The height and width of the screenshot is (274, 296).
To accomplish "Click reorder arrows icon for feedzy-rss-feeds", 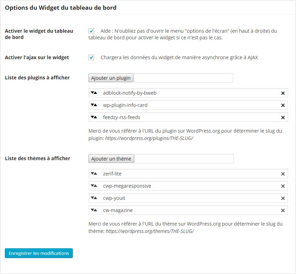I will click(x=94, y=117).
